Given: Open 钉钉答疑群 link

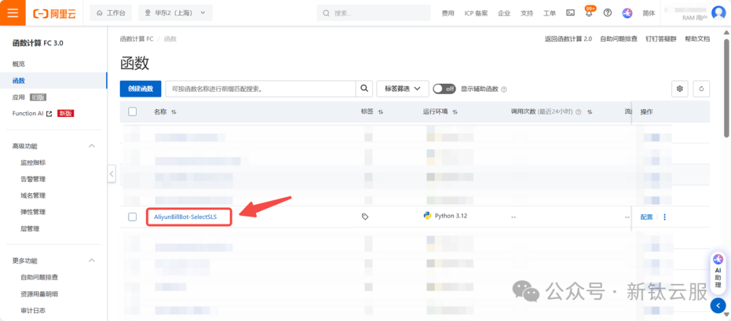Looking at the screenshot, I should point(661,39).
